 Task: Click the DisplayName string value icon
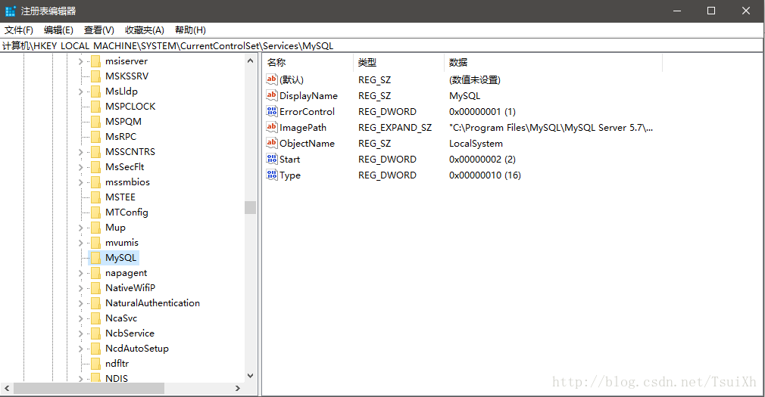tap(272, 95)
